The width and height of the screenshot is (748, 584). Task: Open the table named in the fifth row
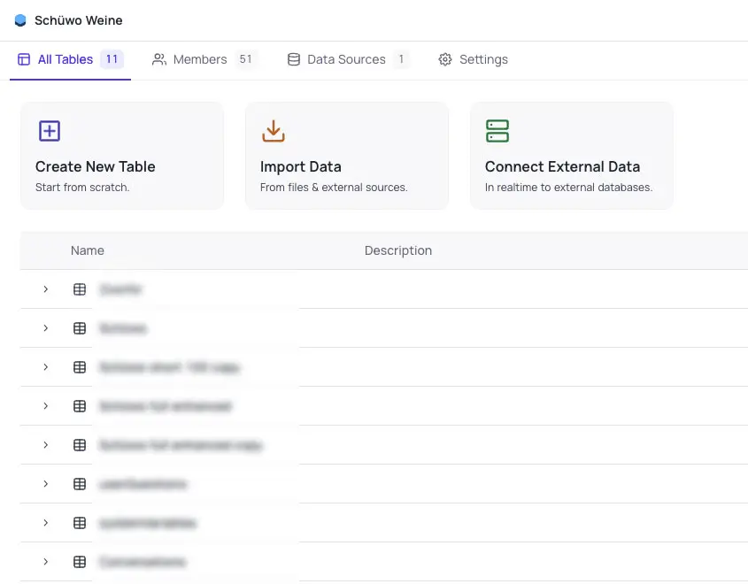tap(181, 445)
